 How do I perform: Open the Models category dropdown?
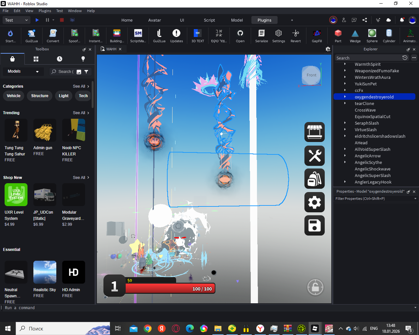tap(23, 71)
